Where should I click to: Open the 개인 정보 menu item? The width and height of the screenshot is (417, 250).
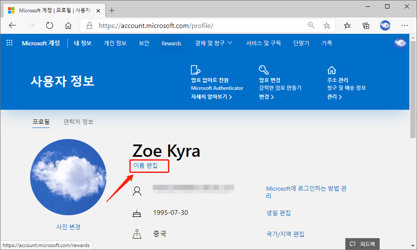click(115, 43)
